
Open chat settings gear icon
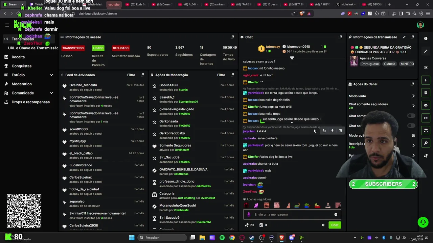pyautogui.click(x=323, y=225)
